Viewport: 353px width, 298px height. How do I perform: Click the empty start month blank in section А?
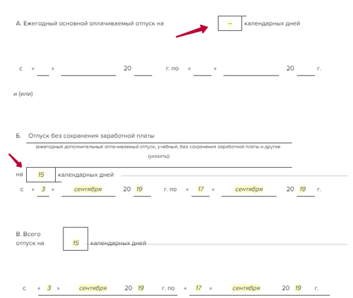click(88, 70)
